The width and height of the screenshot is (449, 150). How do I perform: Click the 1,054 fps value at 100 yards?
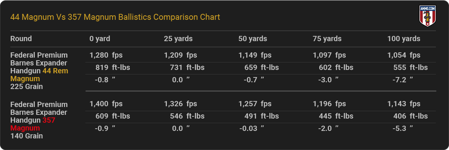tap(404, 55)
